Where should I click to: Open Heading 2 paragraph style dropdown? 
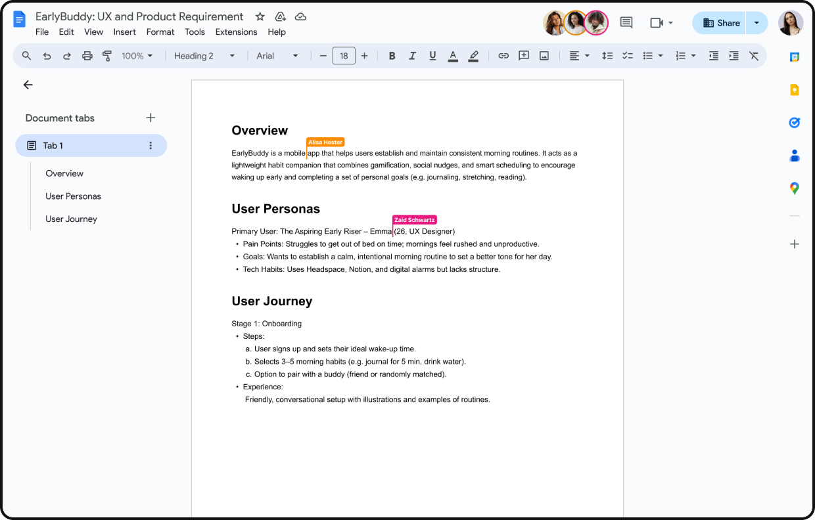pos(204,56)
